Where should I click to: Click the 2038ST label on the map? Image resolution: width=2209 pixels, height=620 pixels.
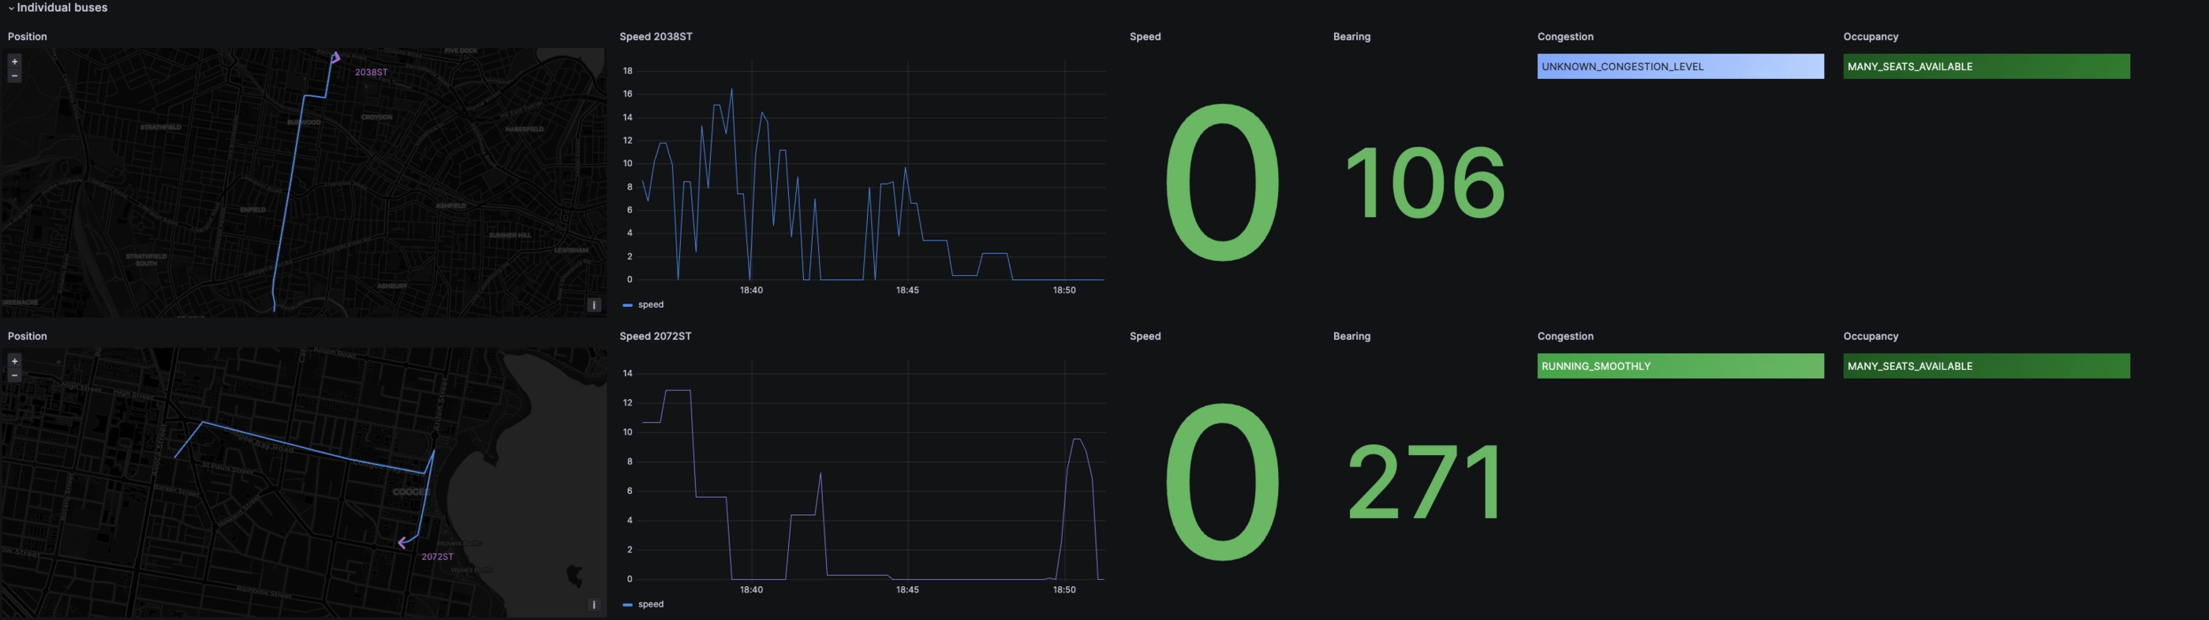click(372, 73)
